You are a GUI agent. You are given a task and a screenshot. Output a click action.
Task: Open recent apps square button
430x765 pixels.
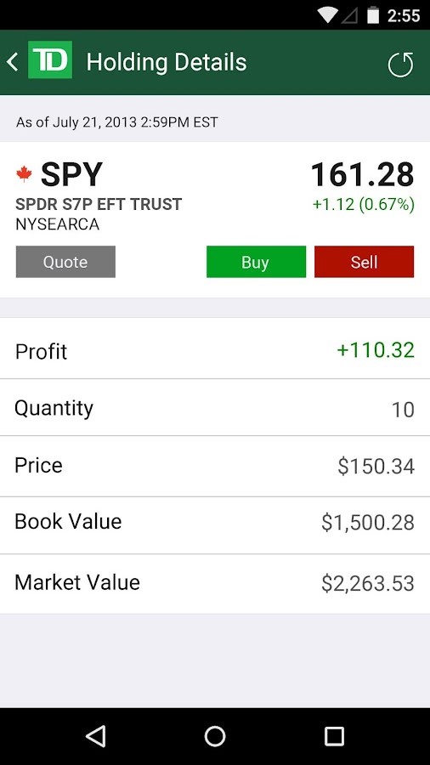[x=334, y=736]
